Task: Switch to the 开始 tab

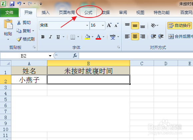Action: click(28, 13)
